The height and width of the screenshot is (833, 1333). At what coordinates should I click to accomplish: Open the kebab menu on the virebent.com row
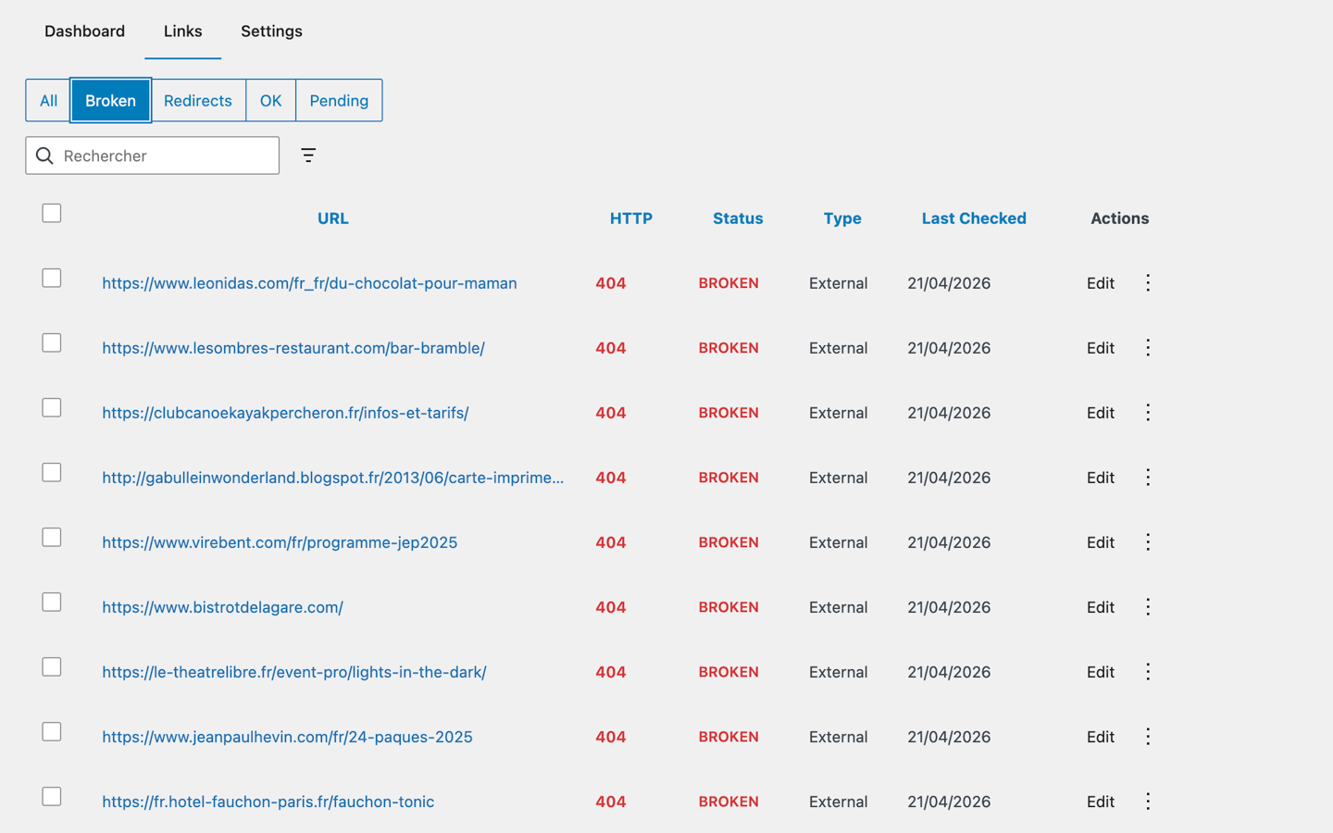click(x=1147, y=541)
